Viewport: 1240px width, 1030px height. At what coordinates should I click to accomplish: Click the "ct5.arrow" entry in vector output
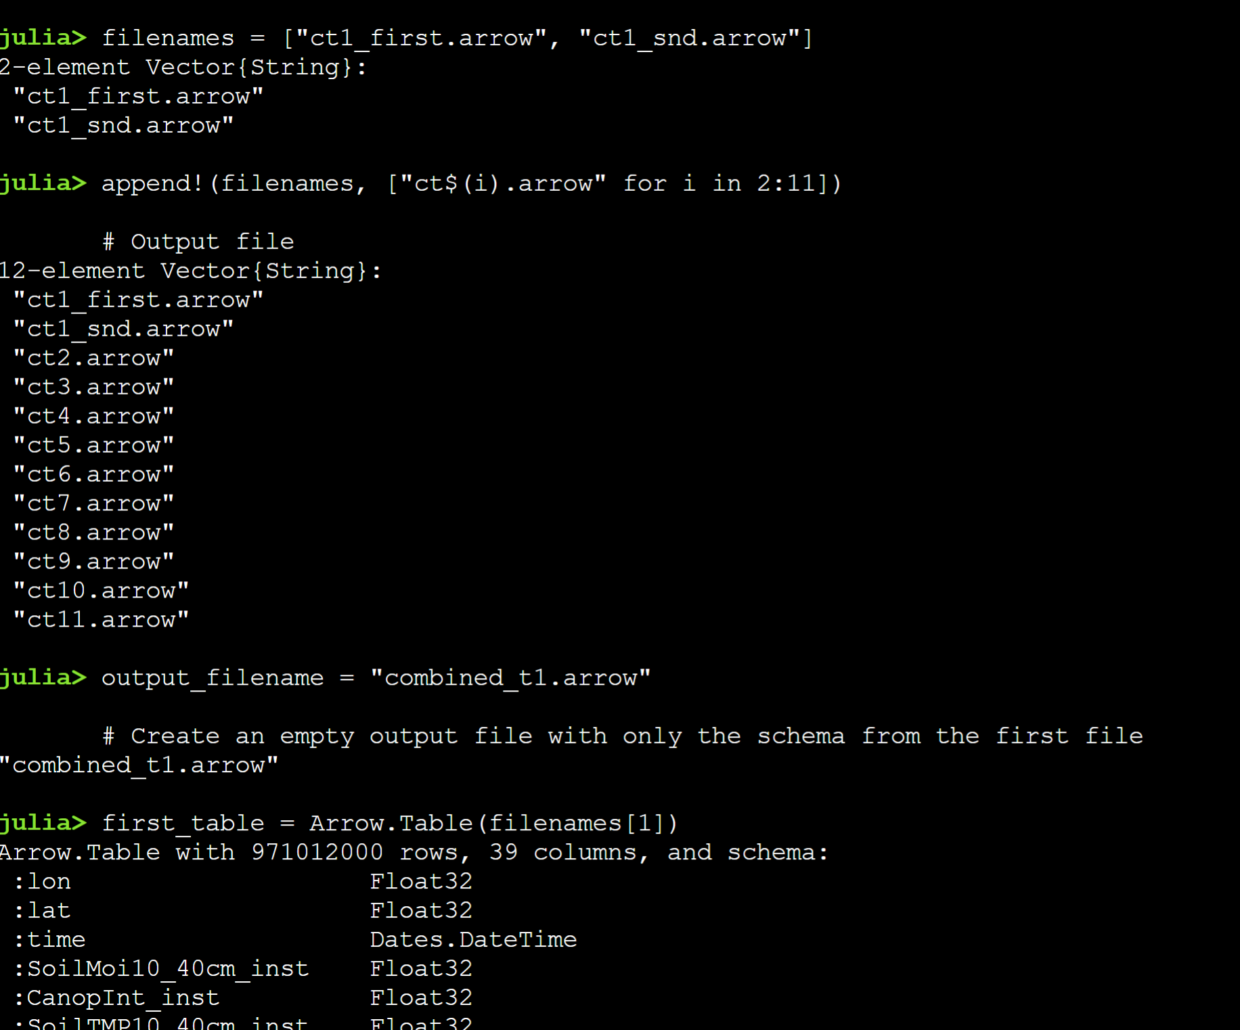click(93, 445)
